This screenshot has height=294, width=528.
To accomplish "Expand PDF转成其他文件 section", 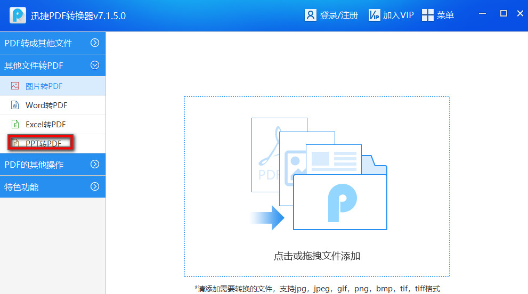I will click(53, 43).
